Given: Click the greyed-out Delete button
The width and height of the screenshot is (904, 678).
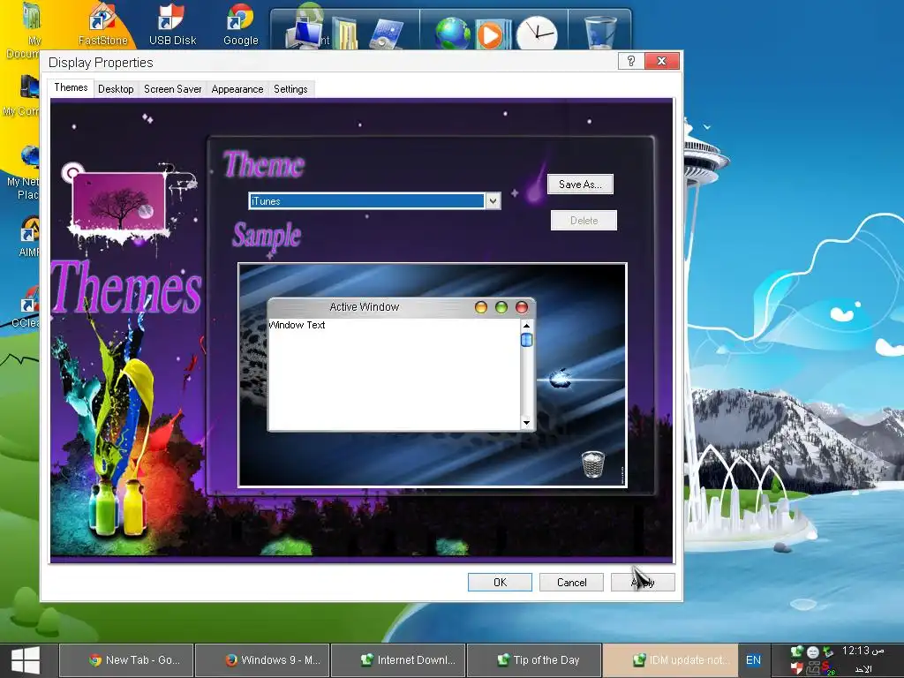Looking at the screenshot, I should pyautogui.click(x=584, y=220).
